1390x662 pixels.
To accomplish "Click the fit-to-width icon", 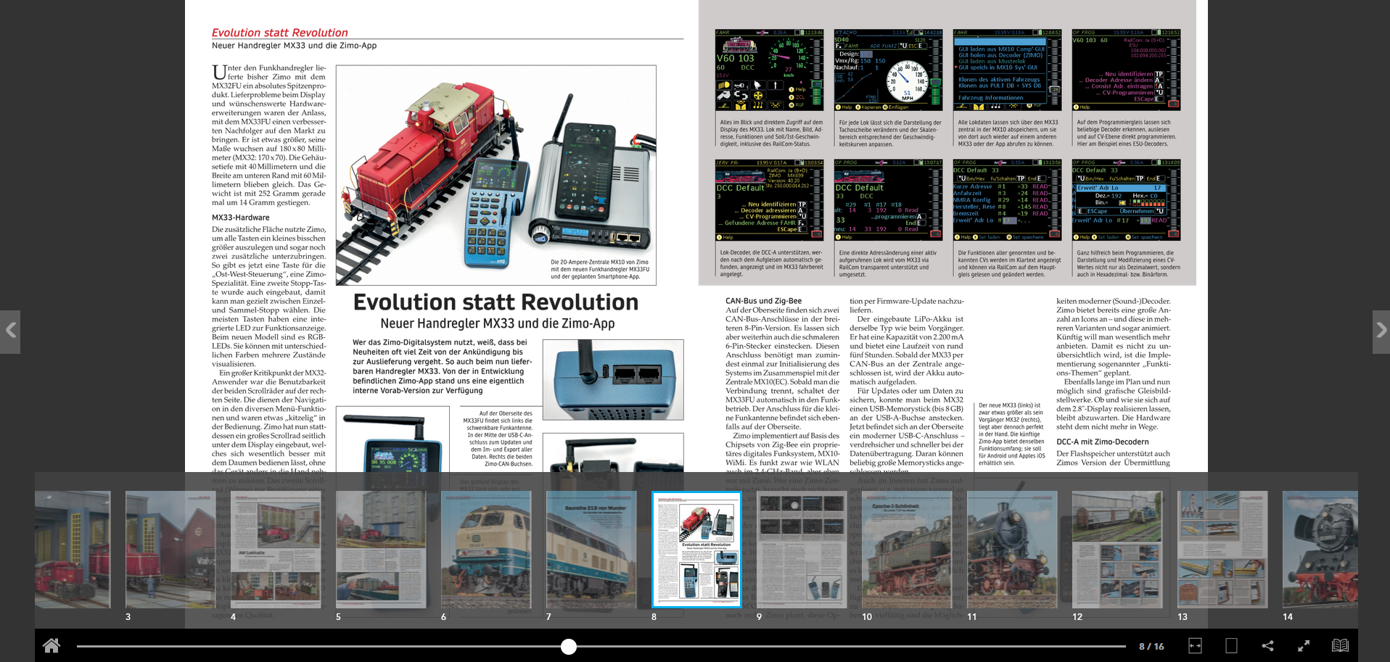I will point(1195,645).
